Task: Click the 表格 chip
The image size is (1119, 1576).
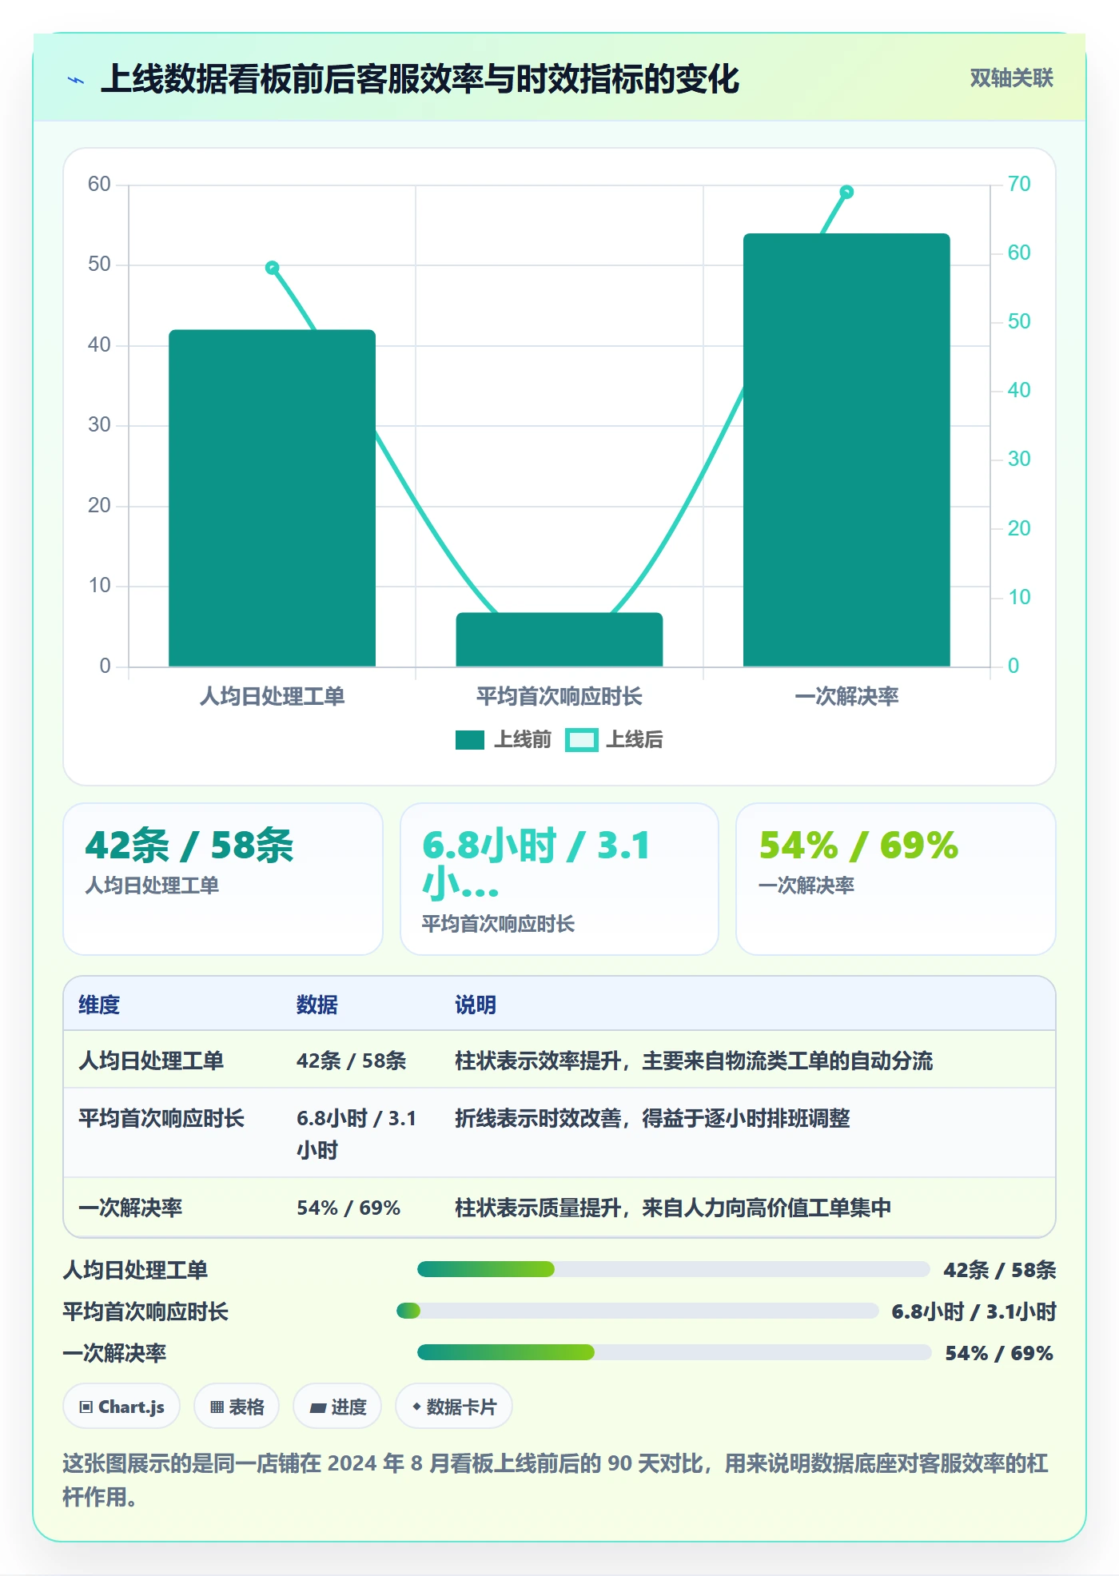Action: [x=237, y=1407]
